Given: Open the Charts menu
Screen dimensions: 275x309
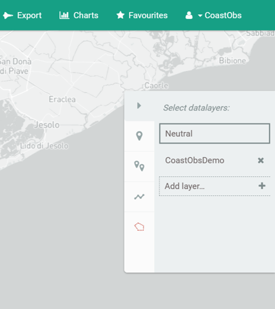Looking at the screenshot, I should (x=79, y=16).
